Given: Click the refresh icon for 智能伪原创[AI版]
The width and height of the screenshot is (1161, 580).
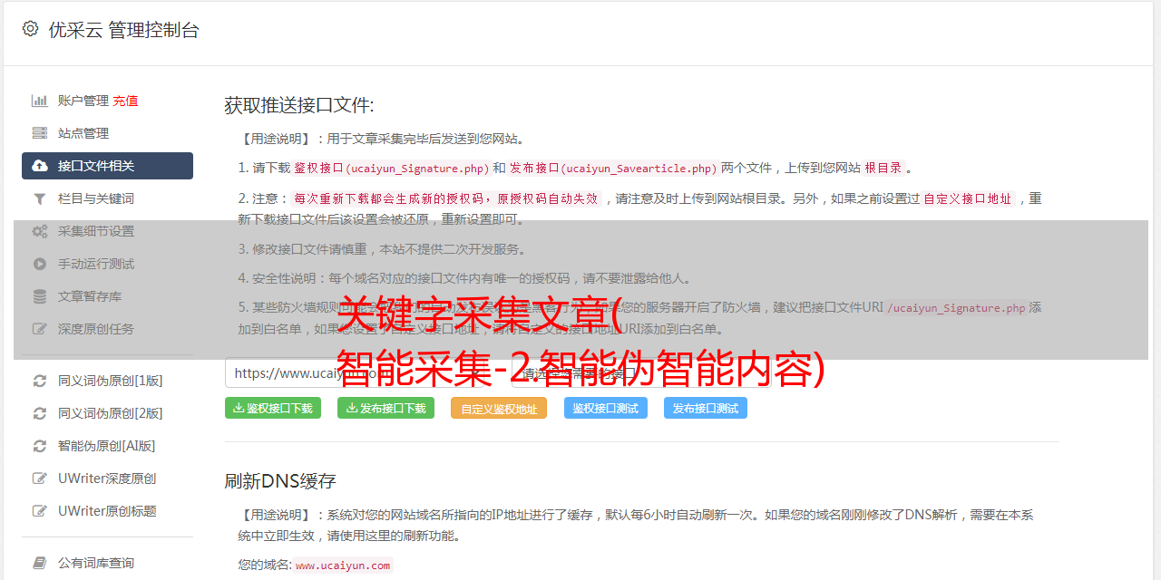Looking at the screenshot, I should coord(40,446).
